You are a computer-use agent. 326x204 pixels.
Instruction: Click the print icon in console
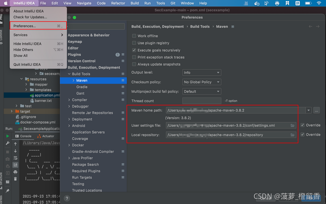click(16, 172)
